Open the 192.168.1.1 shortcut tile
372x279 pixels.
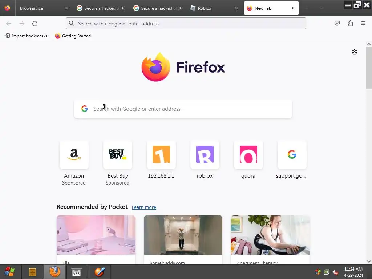(161, 155)
